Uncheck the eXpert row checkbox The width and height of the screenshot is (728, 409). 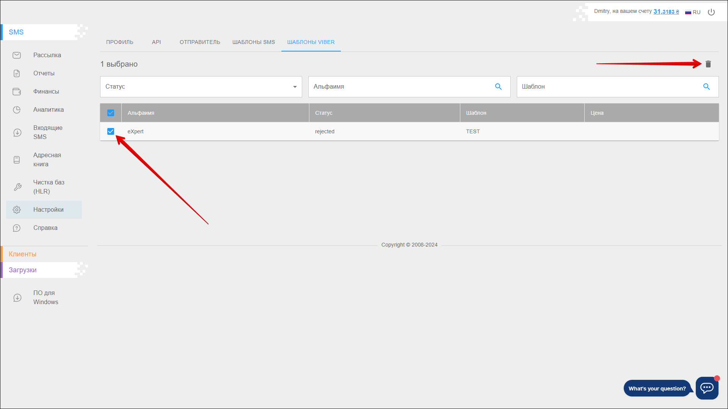(111, 131)
